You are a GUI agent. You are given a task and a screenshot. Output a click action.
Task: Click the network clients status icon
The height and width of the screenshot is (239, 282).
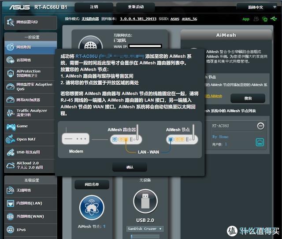pyautogui.click(x=265, y=19)
